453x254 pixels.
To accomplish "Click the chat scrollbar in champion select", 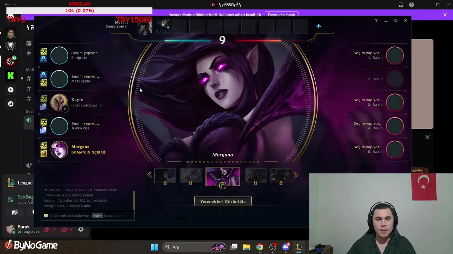I will [134, 200].
